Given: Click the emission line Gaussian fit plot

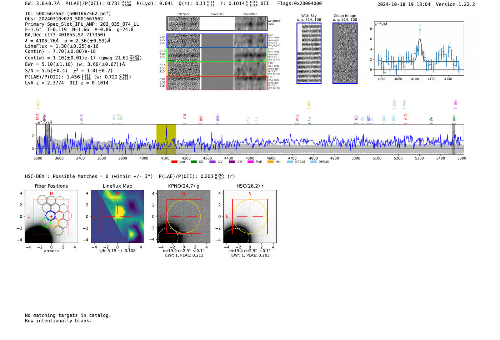Looking at the screenshot, I should tap(419, 48).
